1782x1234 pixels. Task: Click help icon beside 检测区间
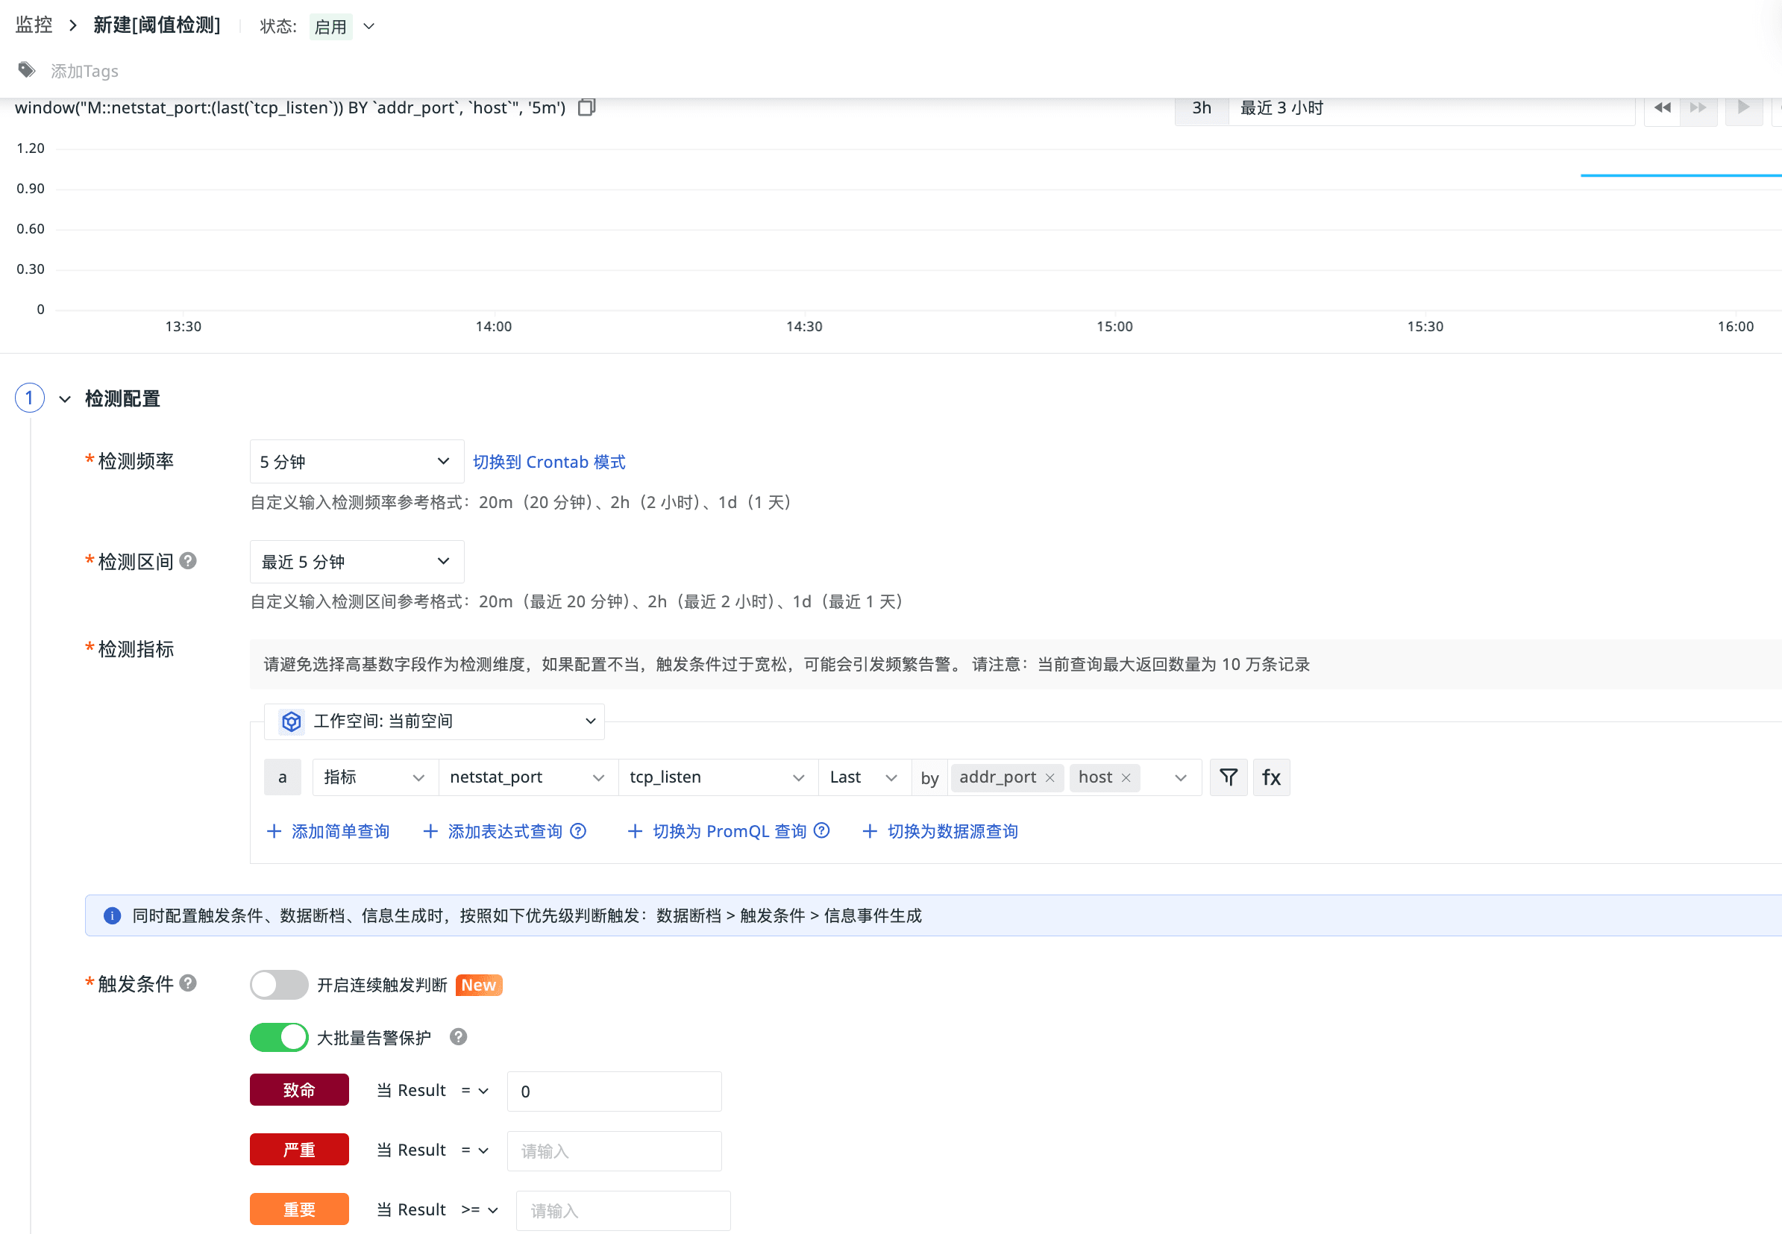point(188,560)
